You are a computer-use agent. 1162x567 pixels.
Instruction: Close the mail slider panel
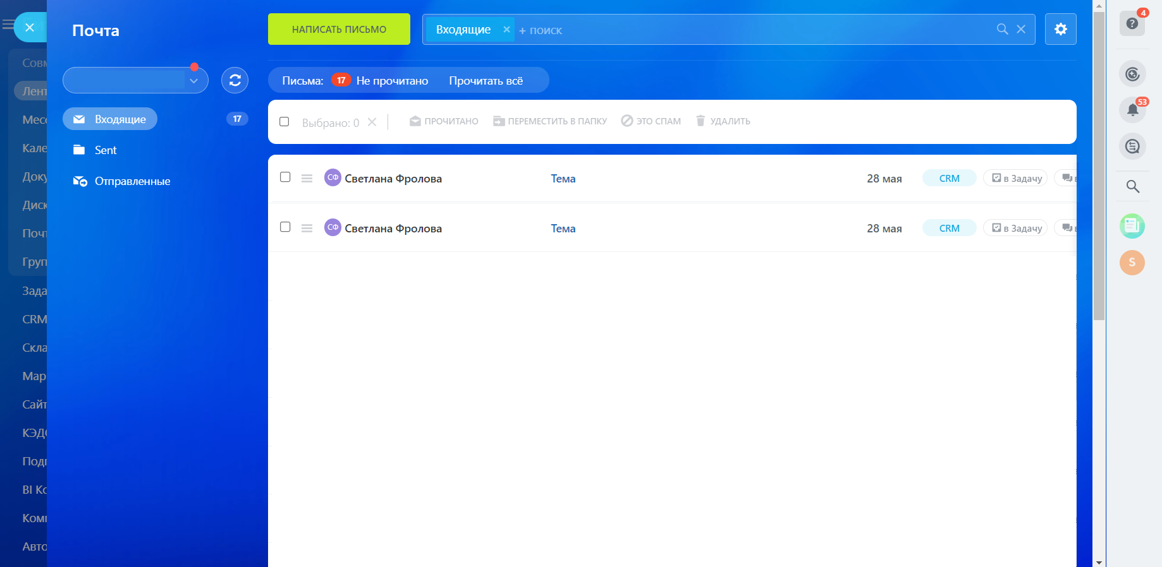pos(29,27)
